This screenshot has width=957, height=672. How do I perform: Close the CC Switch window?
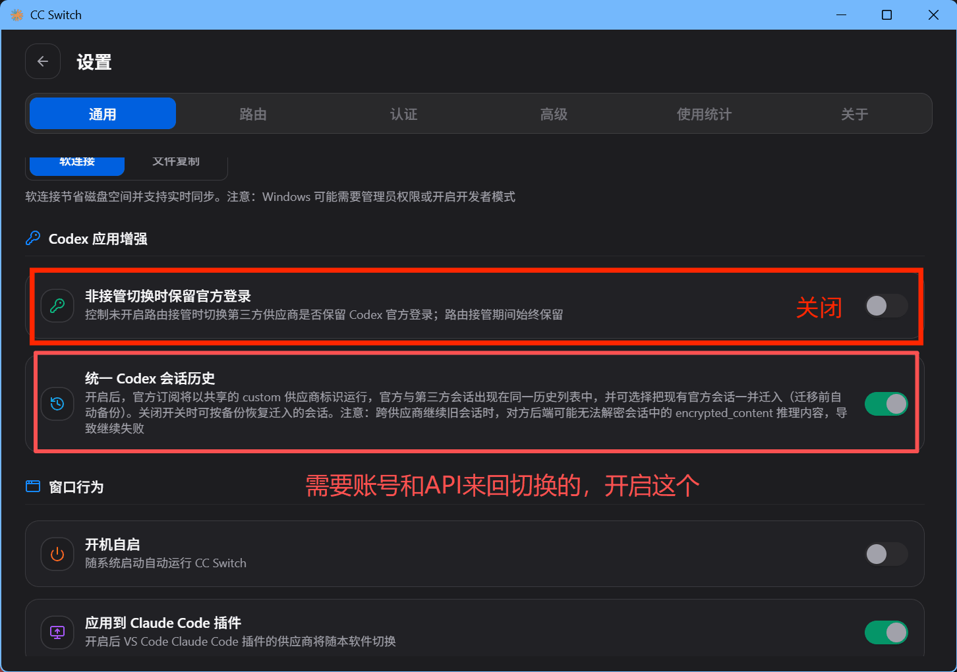[x=933, y=14]
